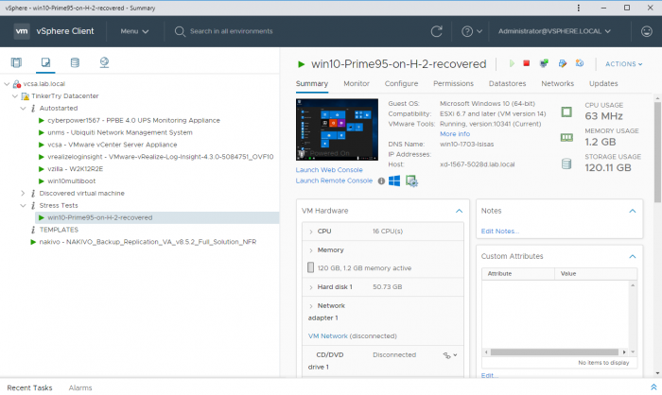This screenshot has height=395, width=662.
Task: Open the Hosts and Clusters inventory view
Action: coord(16,63)
